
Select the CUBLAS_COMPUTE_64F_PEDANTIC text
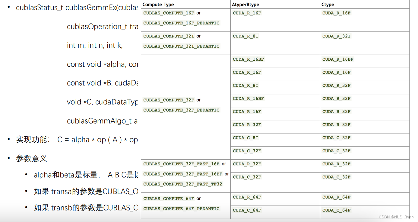[x=181, y=209]
